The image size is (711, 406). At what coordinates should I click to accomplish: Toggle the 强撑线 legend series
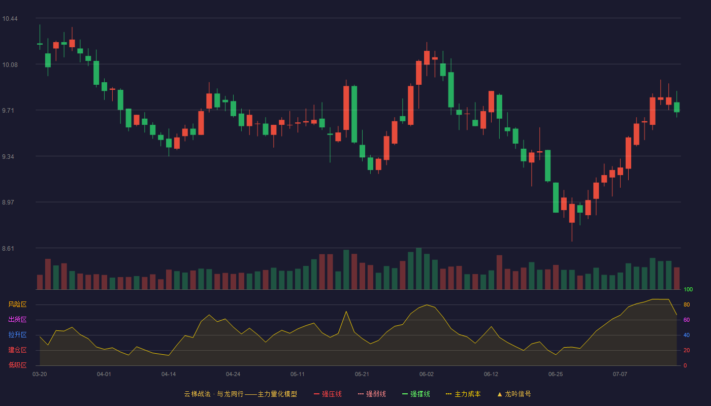(x=416, y=394)
